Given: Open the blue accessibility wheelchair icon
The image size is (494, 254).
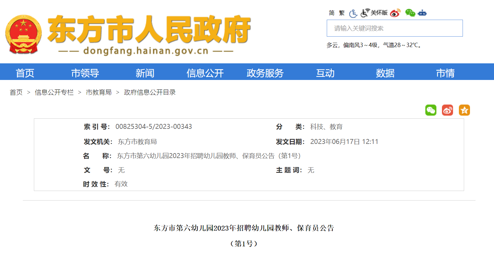Looking at the screenshot, I should coord(353,13).
